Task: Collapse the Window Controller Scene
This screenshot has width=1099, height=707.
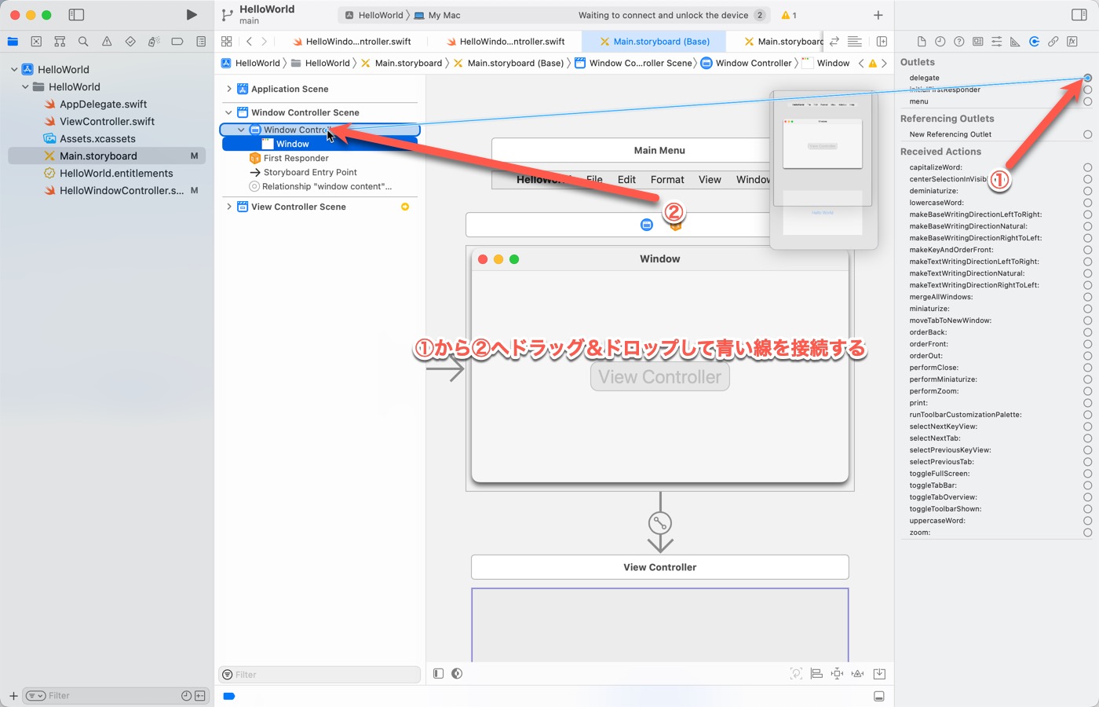Action: (x=228, y=112)
